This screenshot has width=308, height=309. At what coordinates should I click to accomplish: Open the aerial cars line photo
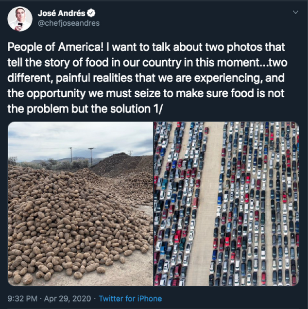(x=226, y=204)
